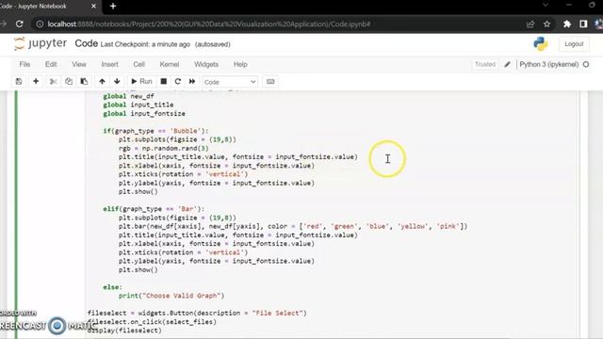The image size is (603, 339).
Task: Click the Last Checkpoint status text
Action: pos(145,44)
